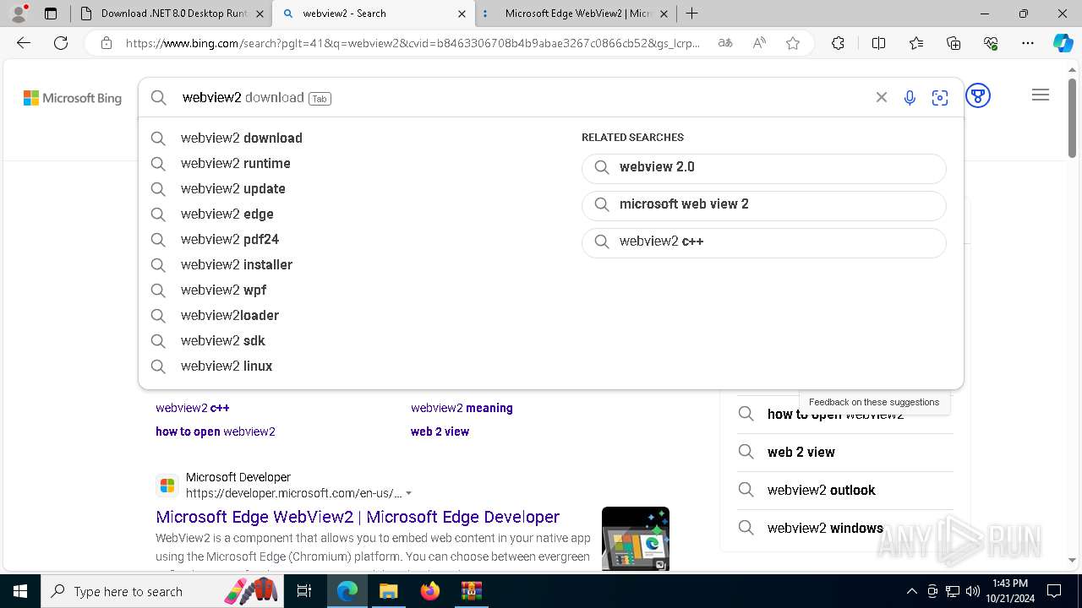The image size is (1082, 608).
Task: Open the Windows notification center
Action: click(1054, 591)
